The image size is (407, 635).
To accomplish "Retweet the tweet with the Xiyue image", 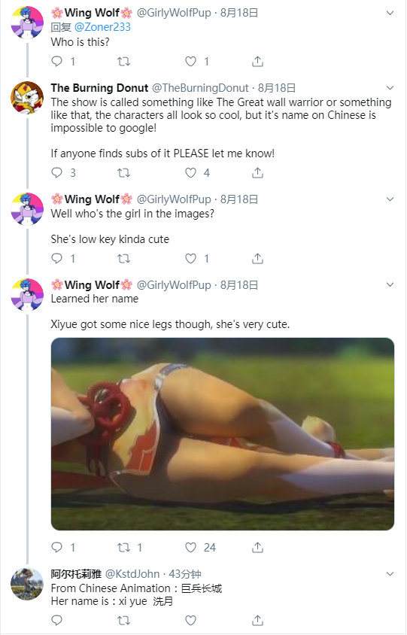I will pyautogui.click(x=123, y=548).
